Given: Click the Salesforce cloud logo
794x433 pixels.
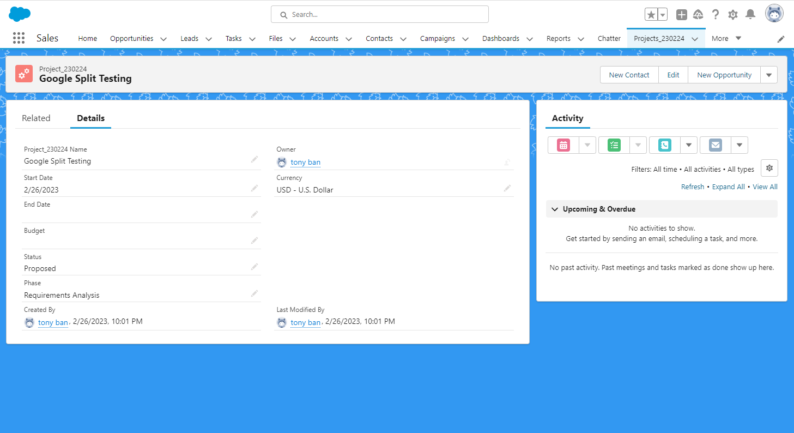Looking at the screenshot, I should (20, 14).
